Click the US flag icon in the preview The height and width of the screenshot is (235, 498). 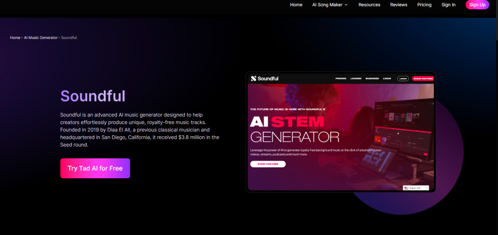click(x=407, y=188)
